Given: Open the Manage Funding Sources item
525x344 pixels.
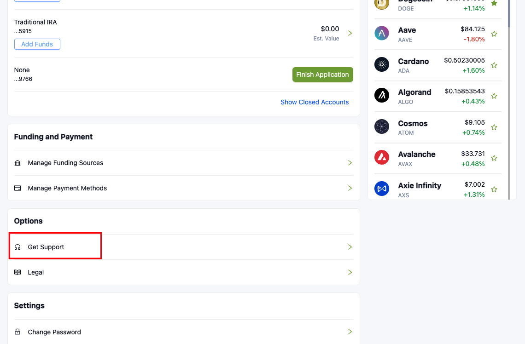Looking at the screenshot, I should (65, 163).
